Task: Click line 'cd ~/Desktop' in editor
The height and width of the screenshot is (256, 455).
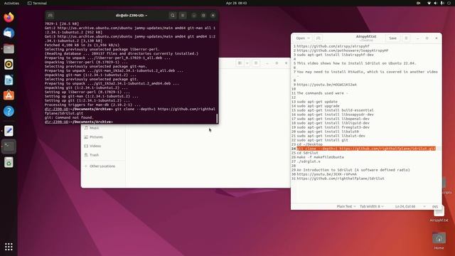Action: tap(309, 144)
